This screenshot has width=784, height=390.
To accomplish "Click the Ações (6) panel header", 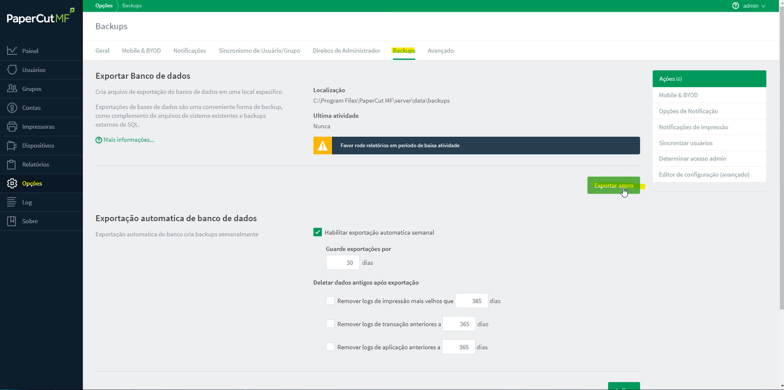I will point(709,79).
